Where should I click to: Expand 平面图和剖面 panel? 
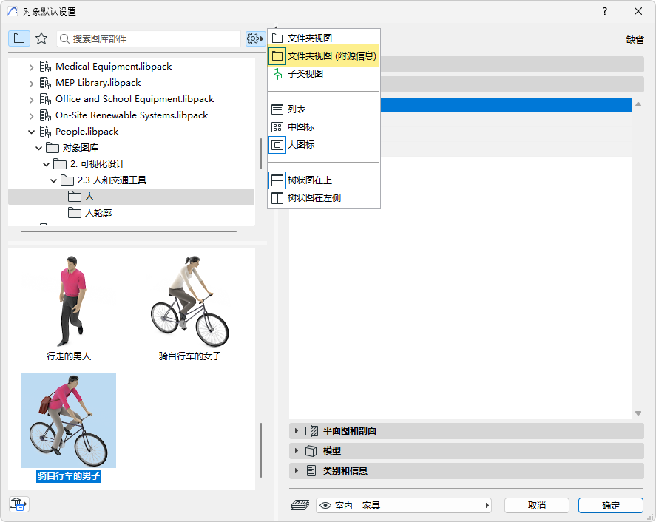tap(297, 431)
